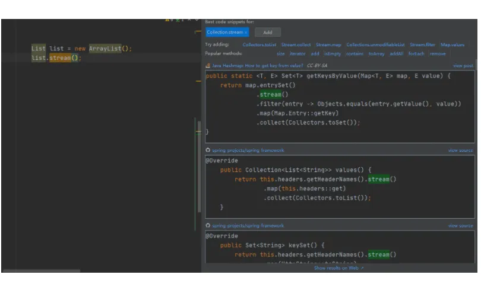
Task: Click highlighted stream in values() snippet
Action: pos(378,180)
